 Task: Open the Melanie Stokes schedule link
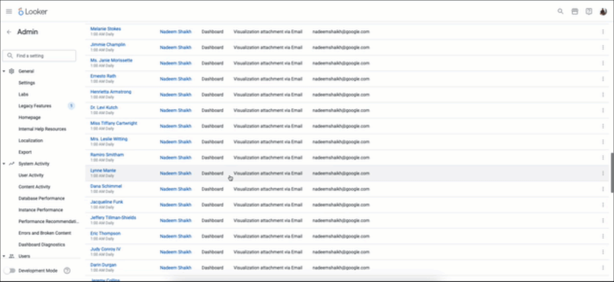[x=105, y=29]
